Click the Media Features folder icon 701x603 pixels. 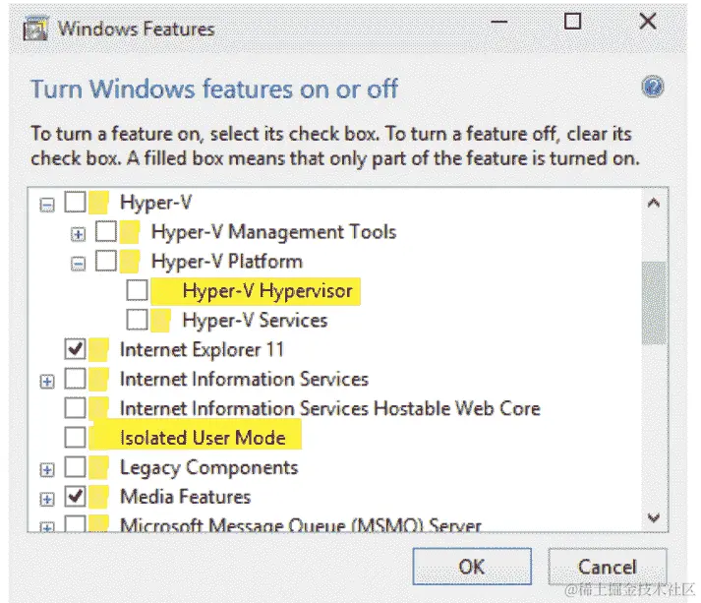click(98, 497)
